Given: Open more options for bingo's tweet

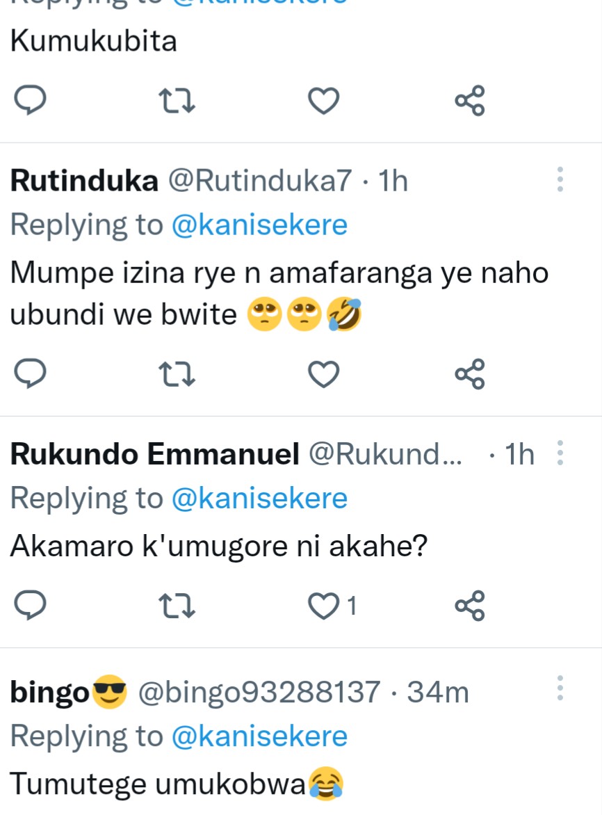Looking at the screenshot, I should (x=560, y=688).
